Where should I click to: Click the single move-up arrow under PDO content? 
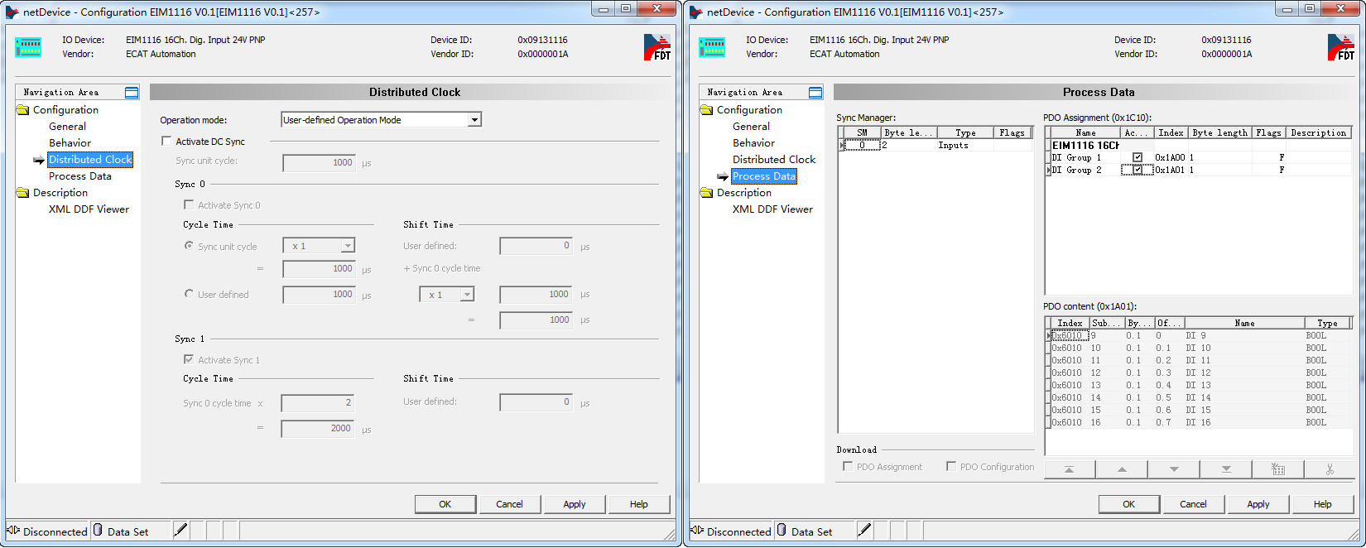[x=1122, y=469]
